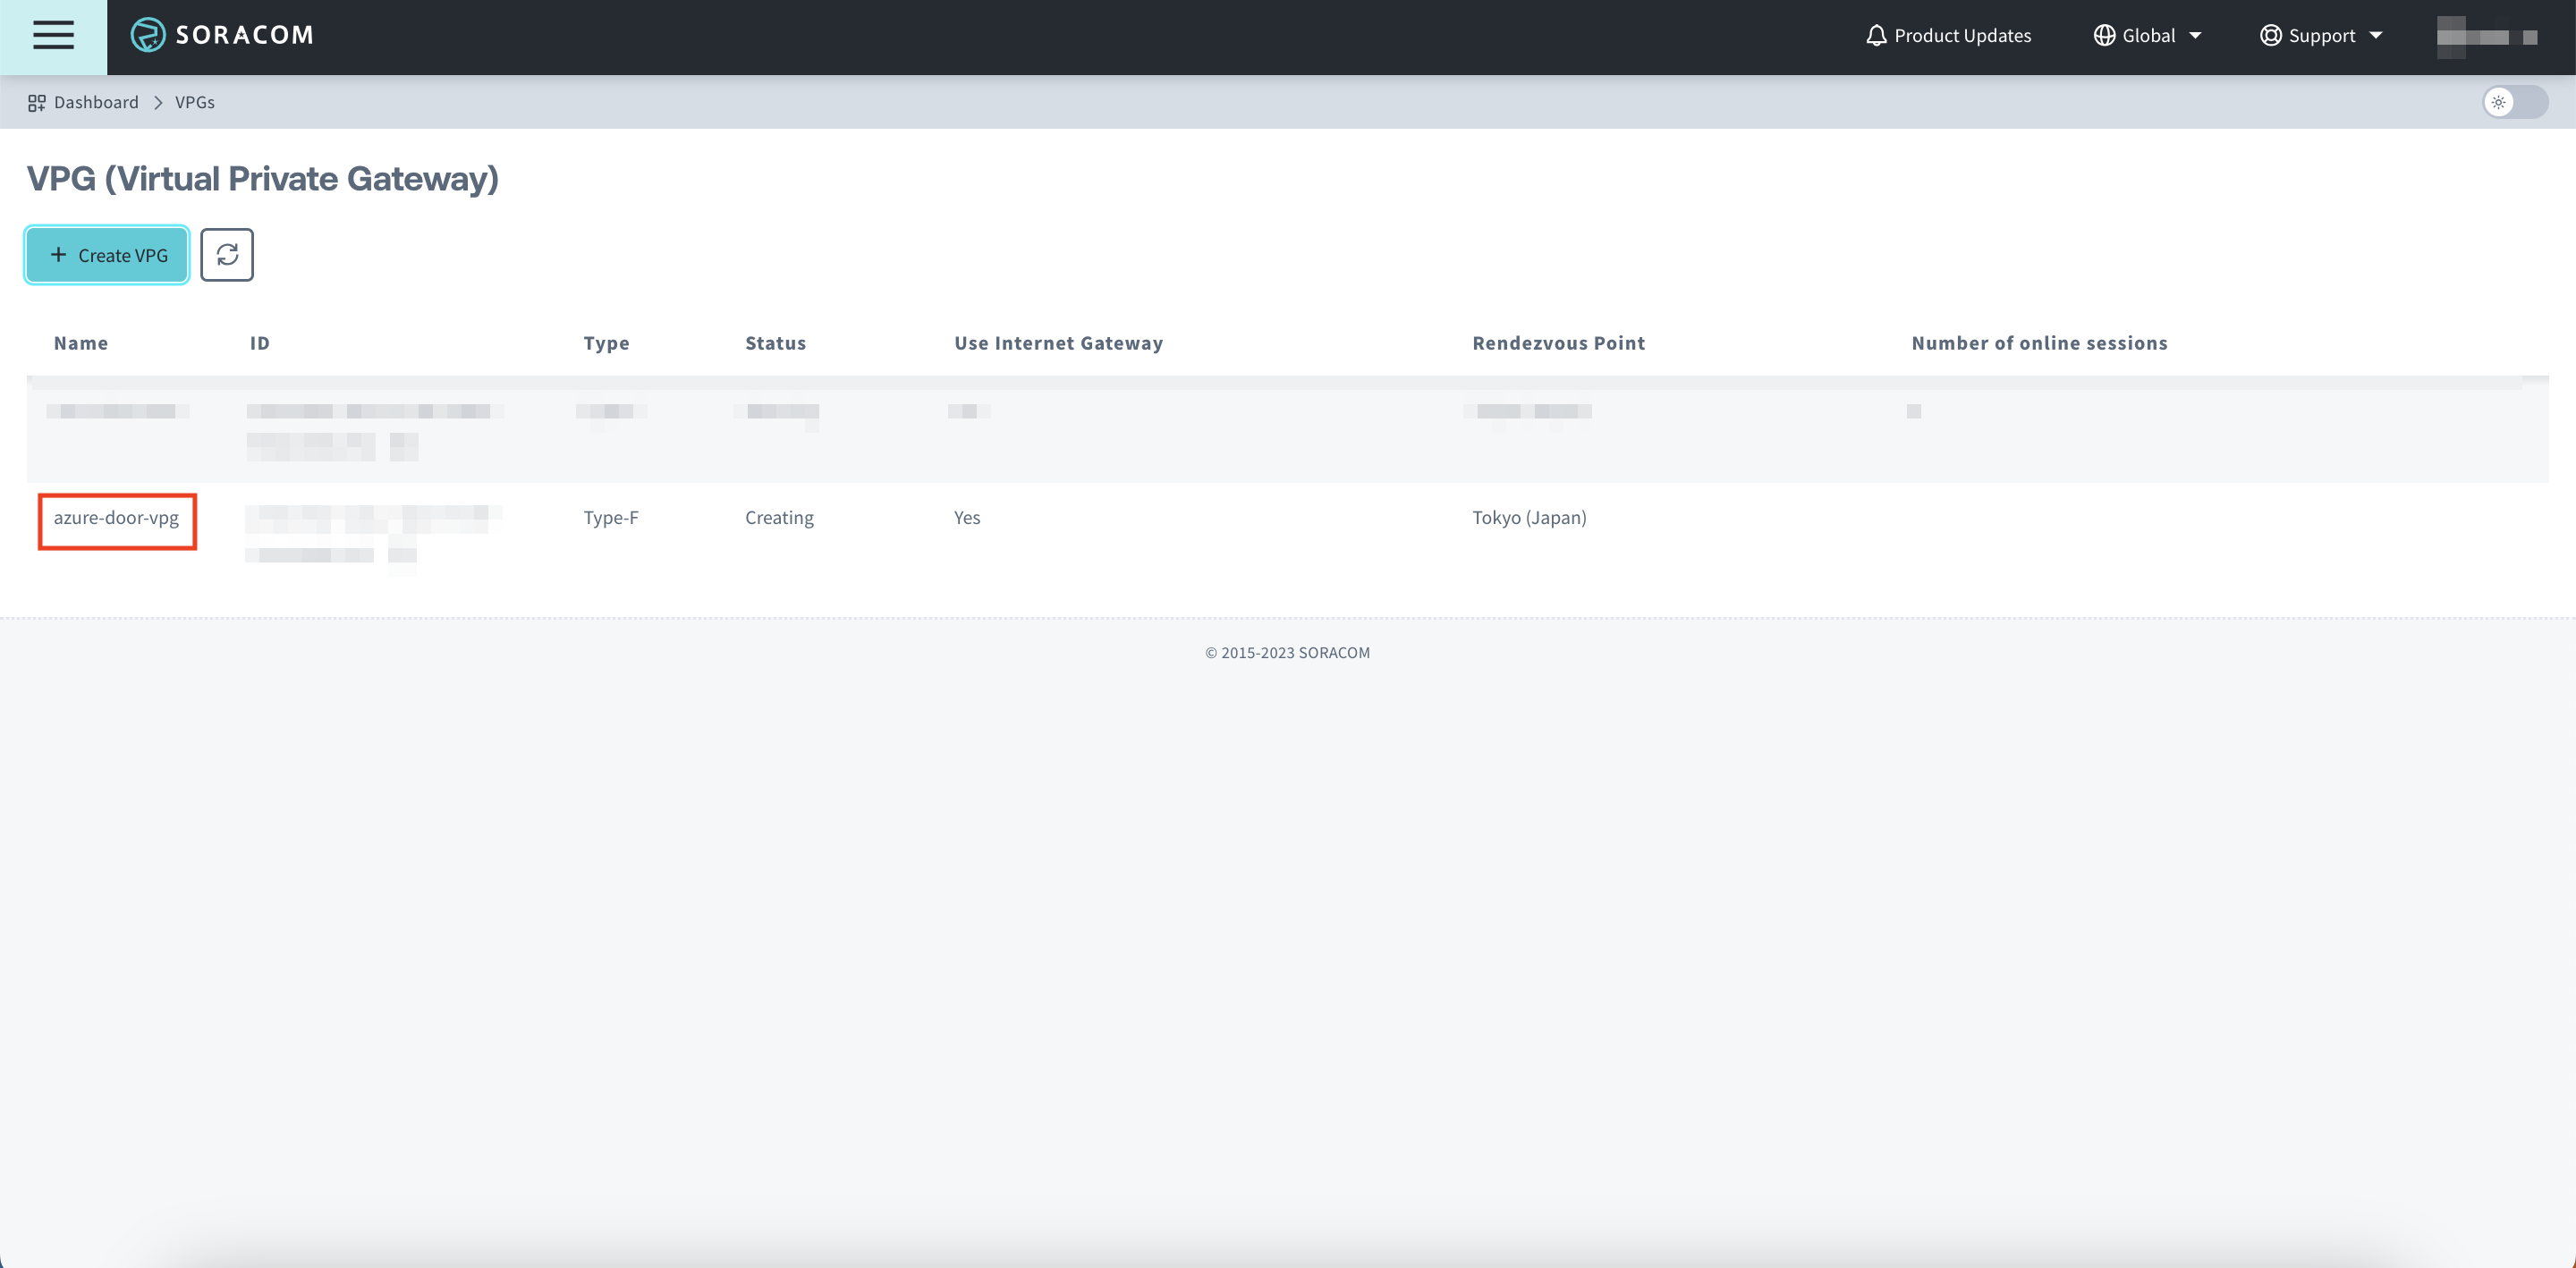Click the Name column header
Image resolution: width=2576 pixels, height=1268 pixels.
(x=81, y=342)
